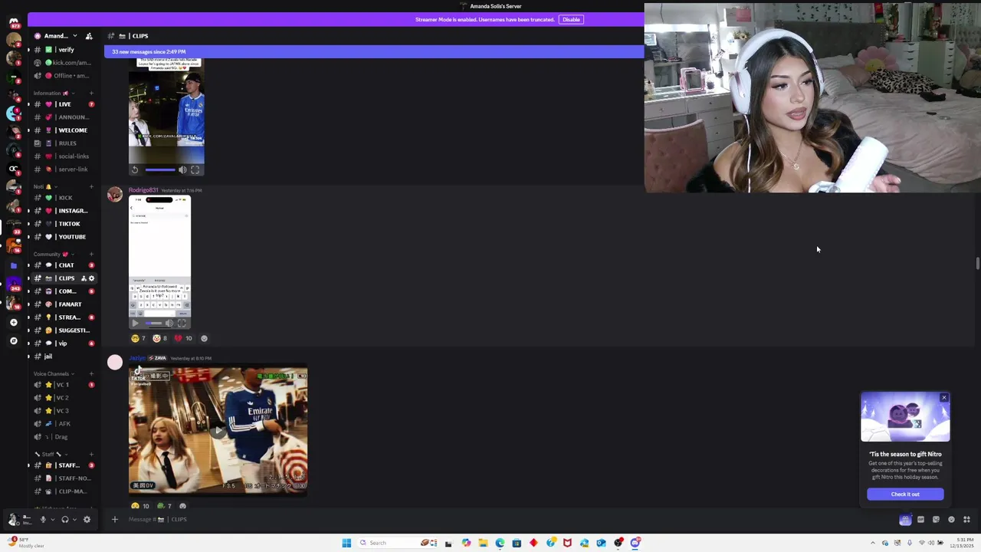The image size is (981, 552).
Task: Open the FANART channel
Action: coord(63,304)
